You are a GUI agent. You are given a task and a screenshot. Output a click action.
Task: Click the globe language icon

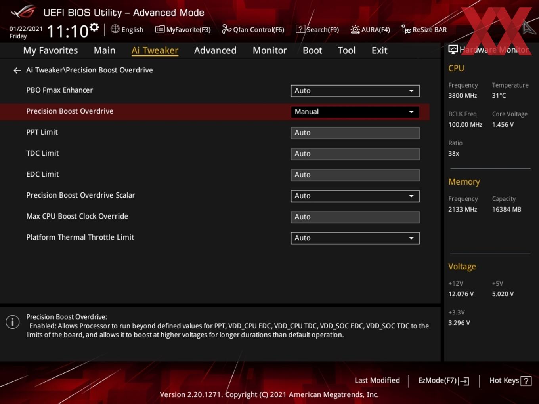[x=115, y=29]
